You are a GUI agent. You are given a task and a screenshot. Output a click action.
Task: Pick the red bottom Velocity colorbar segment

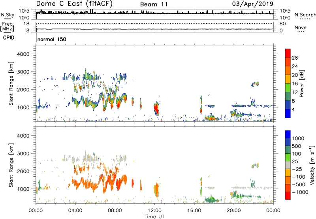(x=288, y=196)
